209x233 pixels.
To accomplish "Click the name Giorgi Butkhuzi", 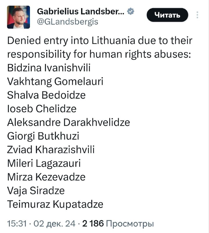I will point(43,136).
